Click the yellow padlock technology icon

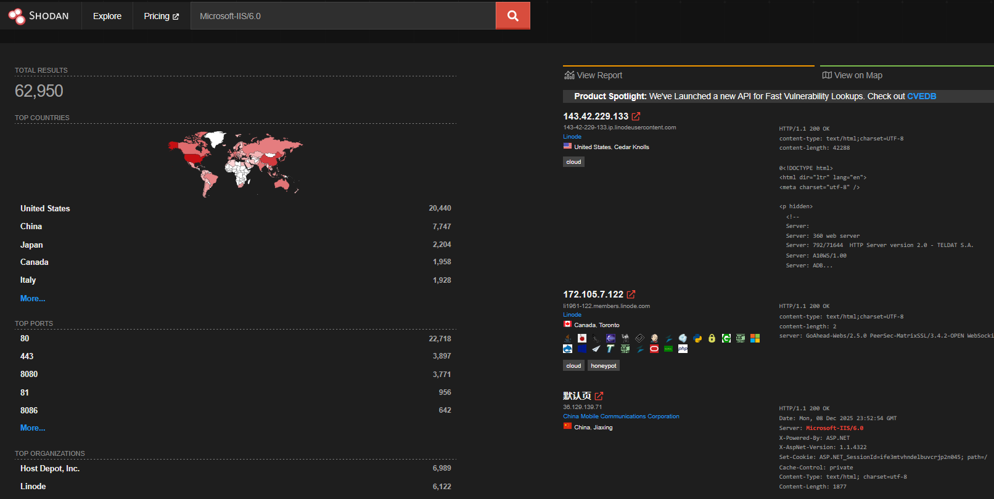(712, 338)
